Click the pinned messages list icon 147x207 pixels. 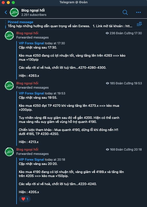(x=139, y=24)
